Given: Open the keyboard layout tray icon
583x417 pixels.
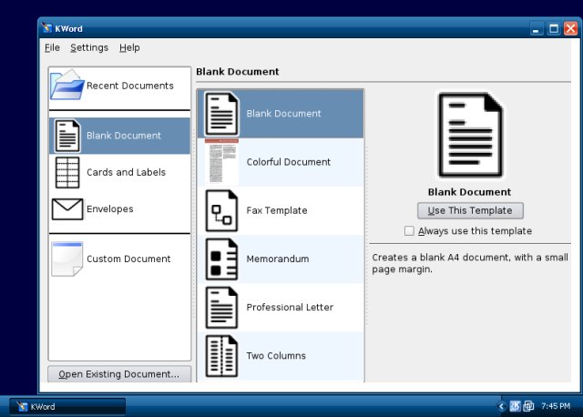Looking at the screenshot, I should pyautogui.click(x=515, y=406).
